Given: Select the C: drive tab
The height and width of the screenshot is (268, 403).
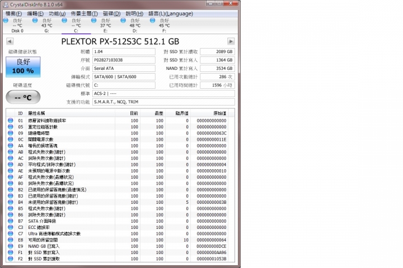Looking at the screenshot, I should tap(76, 25).
